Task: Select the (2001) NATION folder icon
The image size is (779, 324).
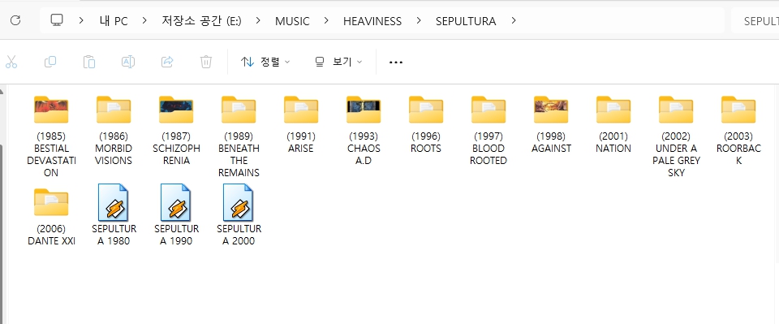Action: click(x=613, y=110)
